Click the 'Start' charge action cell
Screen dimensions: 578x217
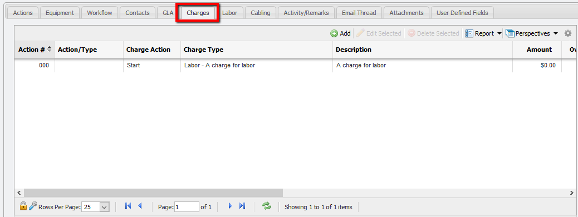pos(152,66)
